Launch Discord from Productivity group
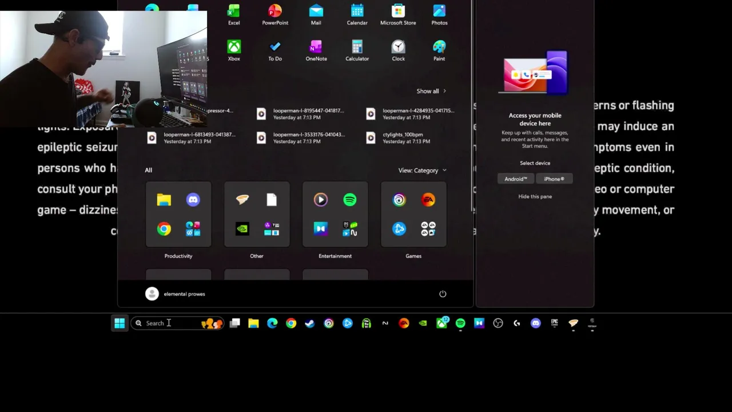This screenshot has height=412, width=732. click(x=193, y=200)
